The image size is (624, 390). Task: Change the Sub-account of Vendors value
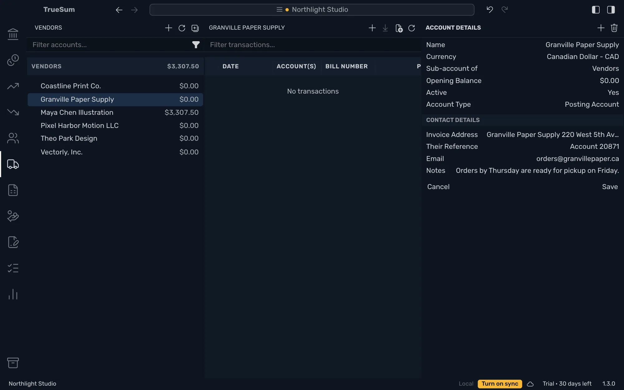(x=605, y=69)
